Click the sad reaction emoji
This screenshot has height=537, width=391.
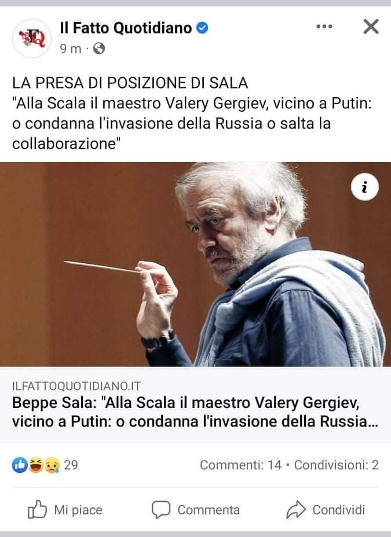click(x=52, y=465)
